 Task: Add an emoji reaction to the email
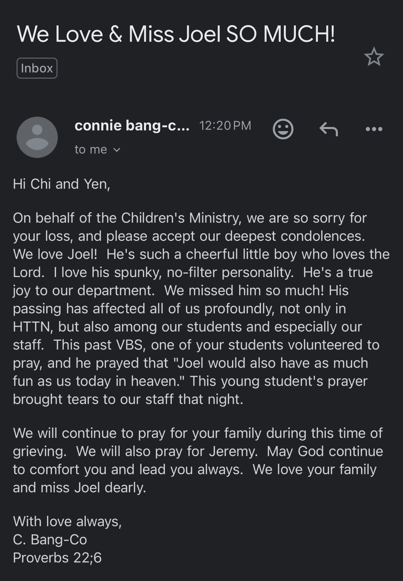pos(283,129)
